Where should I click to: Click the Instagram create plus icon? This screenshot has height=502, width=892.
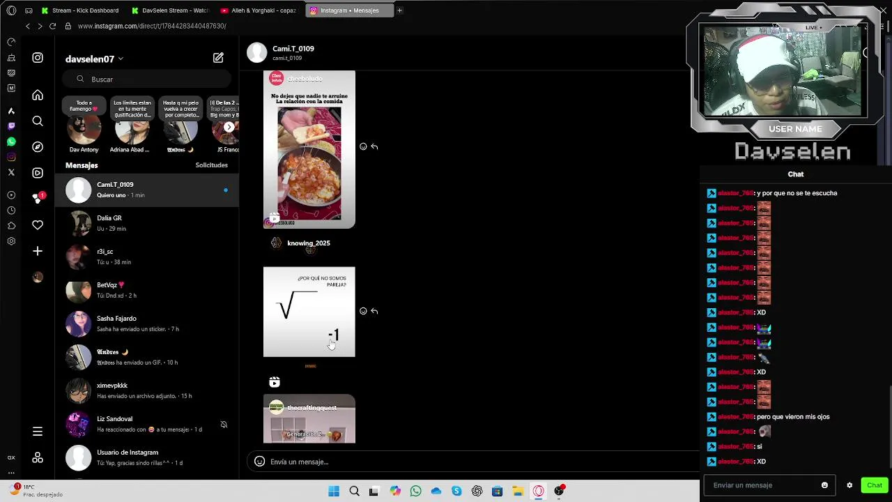(x=38, y=251)
